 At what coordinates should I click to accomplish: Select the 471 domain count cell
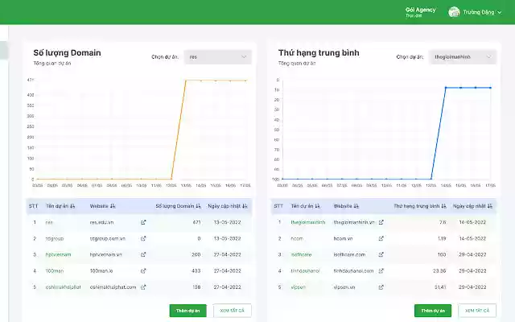[x=196, y=222]
